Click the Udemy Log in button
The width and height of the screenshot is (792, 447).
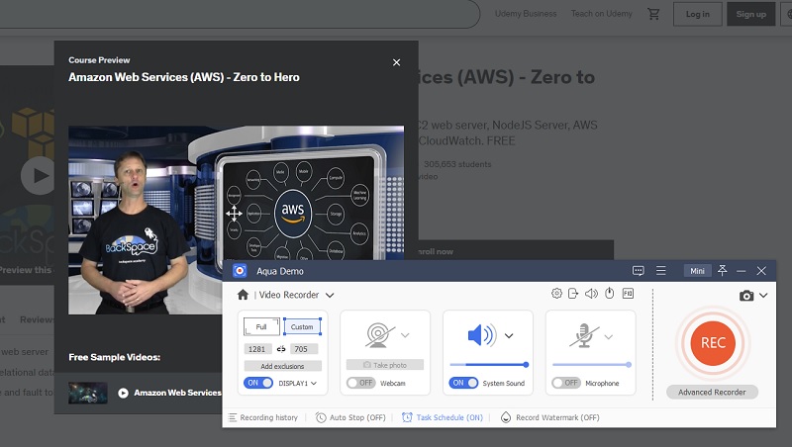(698, 14)
